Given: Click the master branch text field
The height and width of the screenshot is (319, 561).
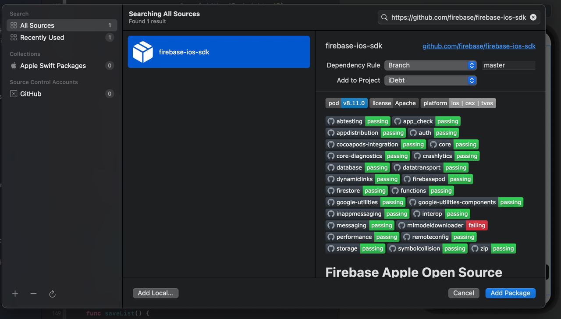Looking at the screenshot, I should pyautogui.click(x=509, y=65).
